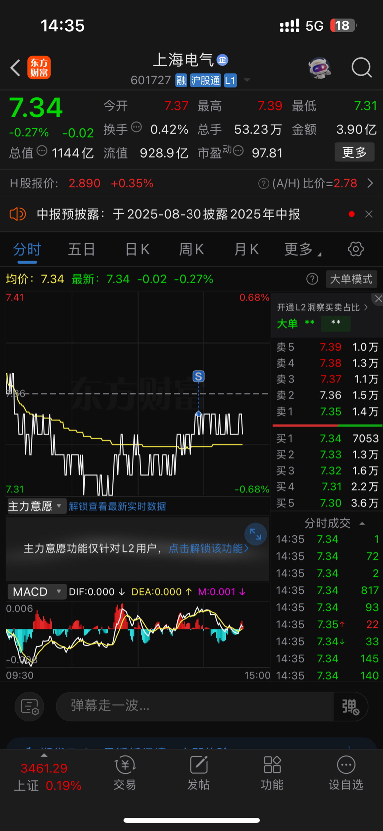
Task: Click 点击解锁该功能 link
Action: pyautogui.click(x=208, y=548)
